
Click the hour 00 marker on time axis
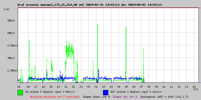click(x=88, y=86)
